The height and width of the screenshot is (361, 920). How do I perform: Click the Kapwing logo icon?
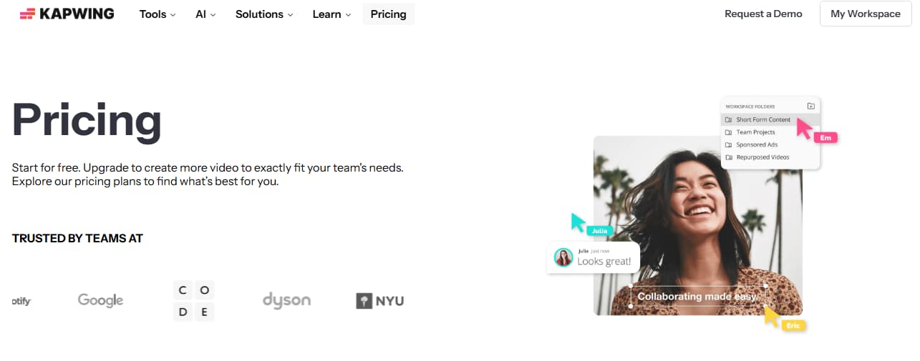pos(28,14)
